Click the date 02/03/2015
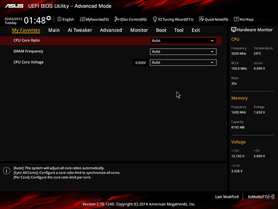The width and height of the screenshot is (278, 209). tap(14, 19)
